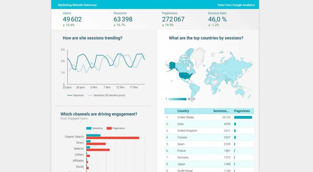This screenshot has height=172, width=313.
Task: Select the India row in country table
Action: click(209, 124)
